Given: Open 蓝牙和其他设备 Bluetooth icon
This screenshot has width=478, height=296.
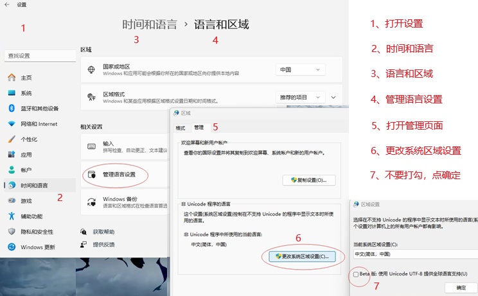Looking at the screenshot, I should 12,108.
